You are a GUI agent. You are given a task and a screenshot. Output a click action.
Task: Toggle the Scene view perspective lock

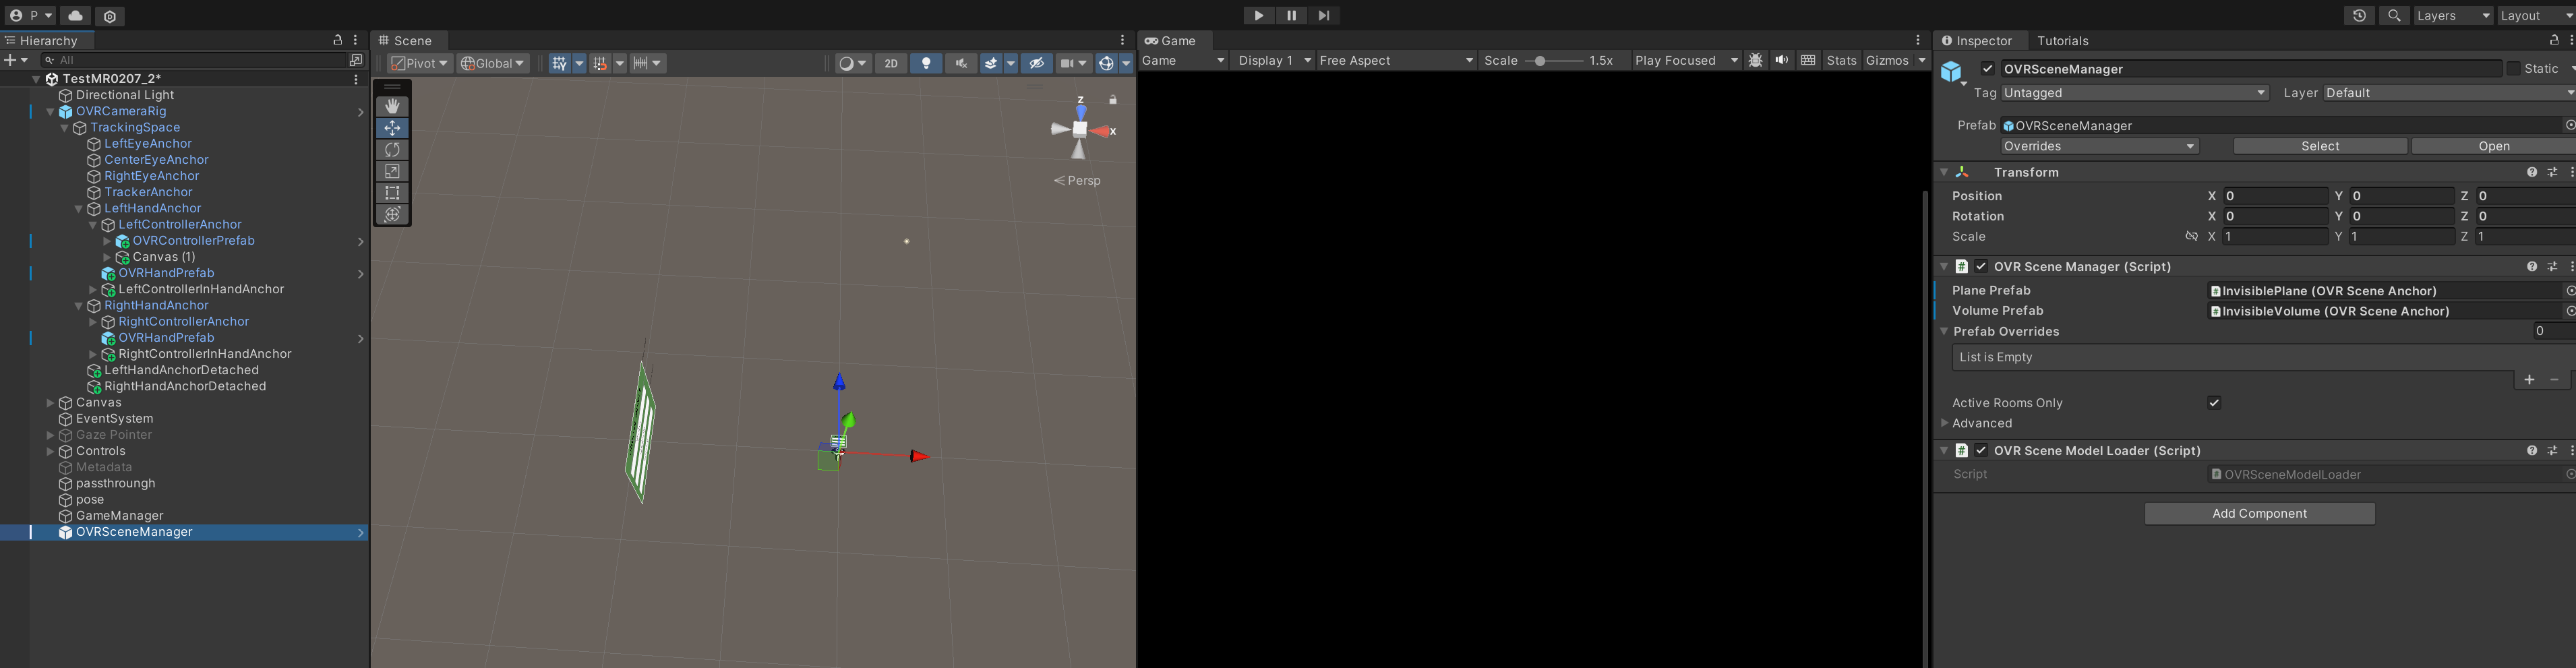[1113, 100]
